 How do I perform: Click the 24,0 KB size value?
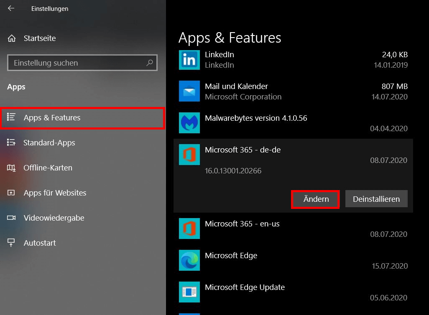click(395, 55)
